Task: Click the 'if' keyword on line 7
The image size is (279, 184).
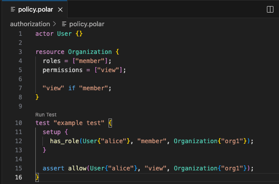Action: (72, 88)
